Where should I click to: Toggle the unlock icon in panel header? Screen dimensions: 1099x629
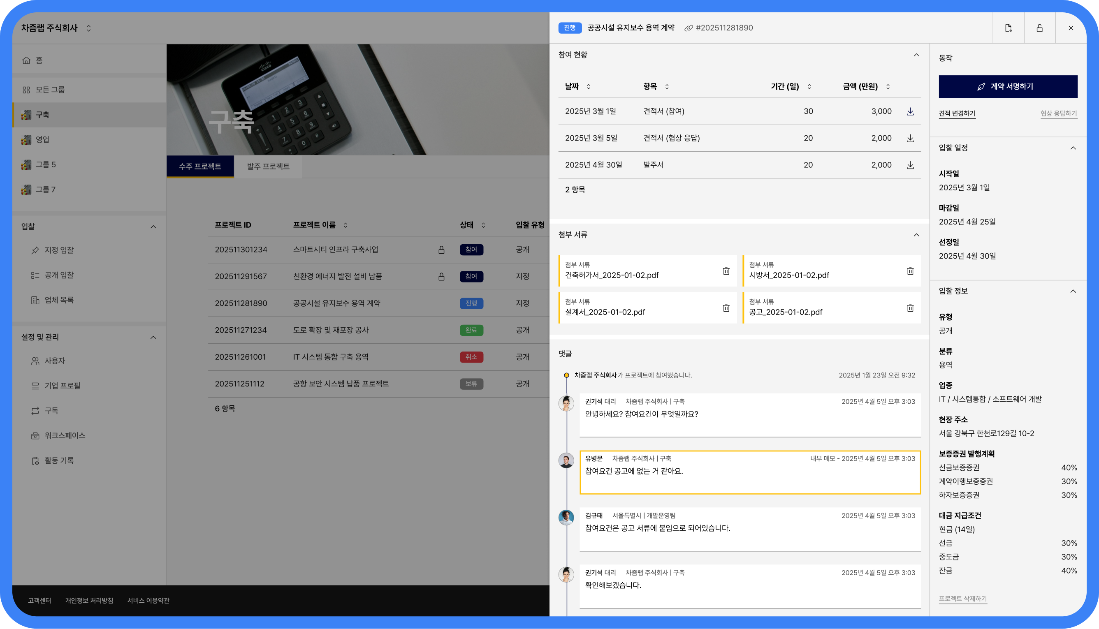(1039, 28)
